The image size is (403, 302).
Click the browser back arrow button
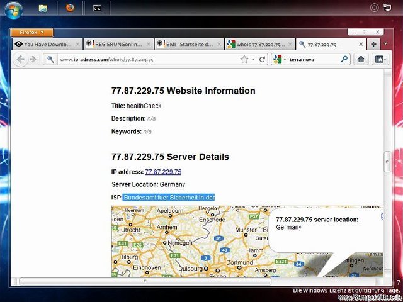tap(21, 59)
